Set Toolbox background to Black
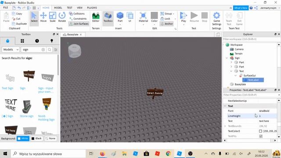This screenshot has width=281, height=158. click(x=36, y=139)
